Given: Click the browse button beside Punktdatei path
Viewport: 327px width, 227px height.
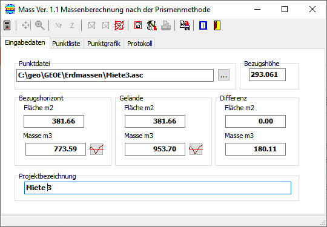Looking at the screenshot, I should coord(224,75).
